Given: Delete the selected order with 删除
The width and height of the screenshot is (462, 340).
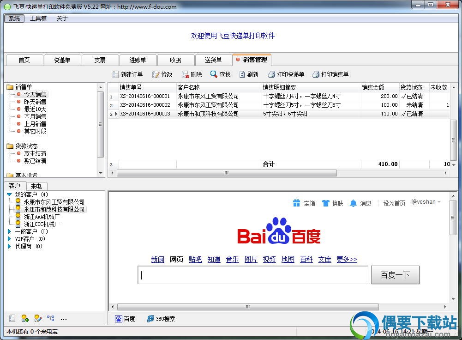Looking at the screenshot, I should click(x=192, y=74).
